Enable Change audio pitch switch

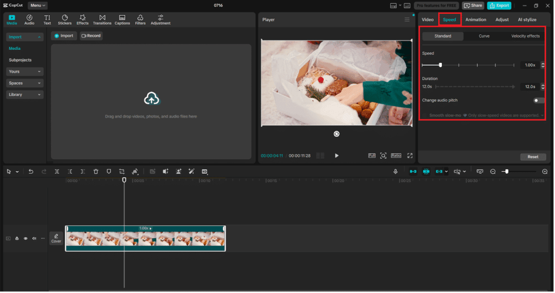pyautogui.click(x=538, y=100)
